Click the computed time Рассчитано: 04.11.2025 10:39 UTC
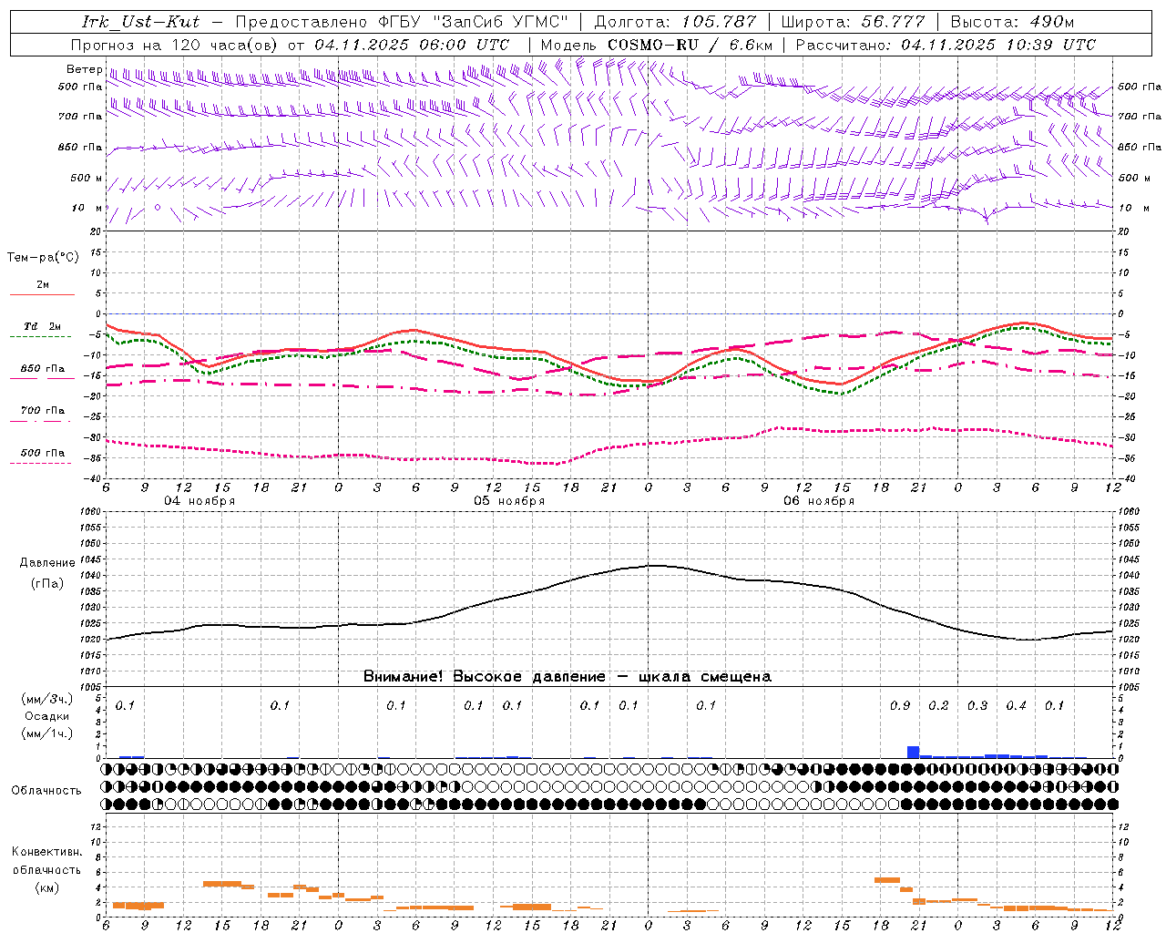Screen dimensions: 1166x933 click(x=946, y=45)
